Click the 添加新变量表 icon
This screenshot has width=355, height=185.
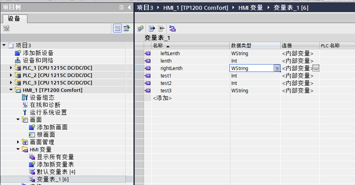click(32, 164)
